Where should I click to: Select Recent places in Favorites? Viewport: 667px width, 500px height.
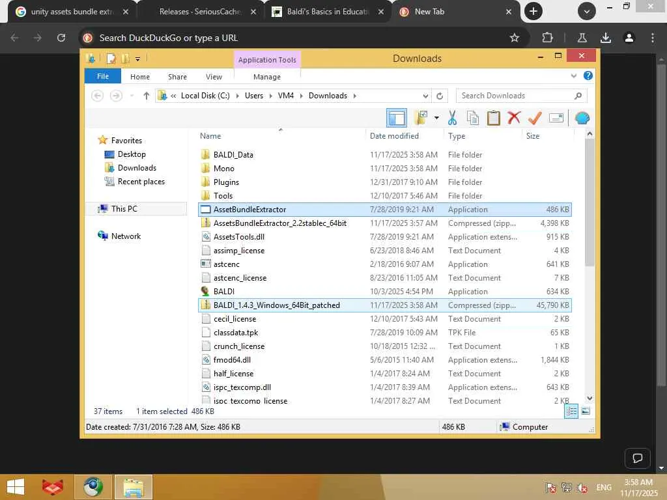point(141,182)
